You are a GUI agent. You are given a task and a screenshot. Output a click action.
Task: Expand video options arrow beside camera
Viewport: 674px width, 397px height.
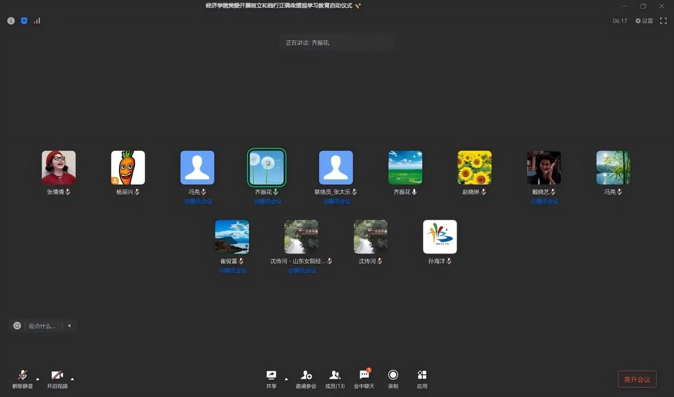(72, 379)
